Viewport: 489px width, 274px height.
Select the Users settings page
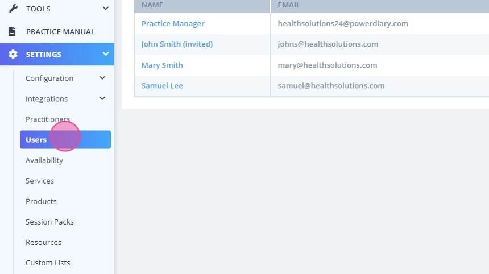point(65,140)
